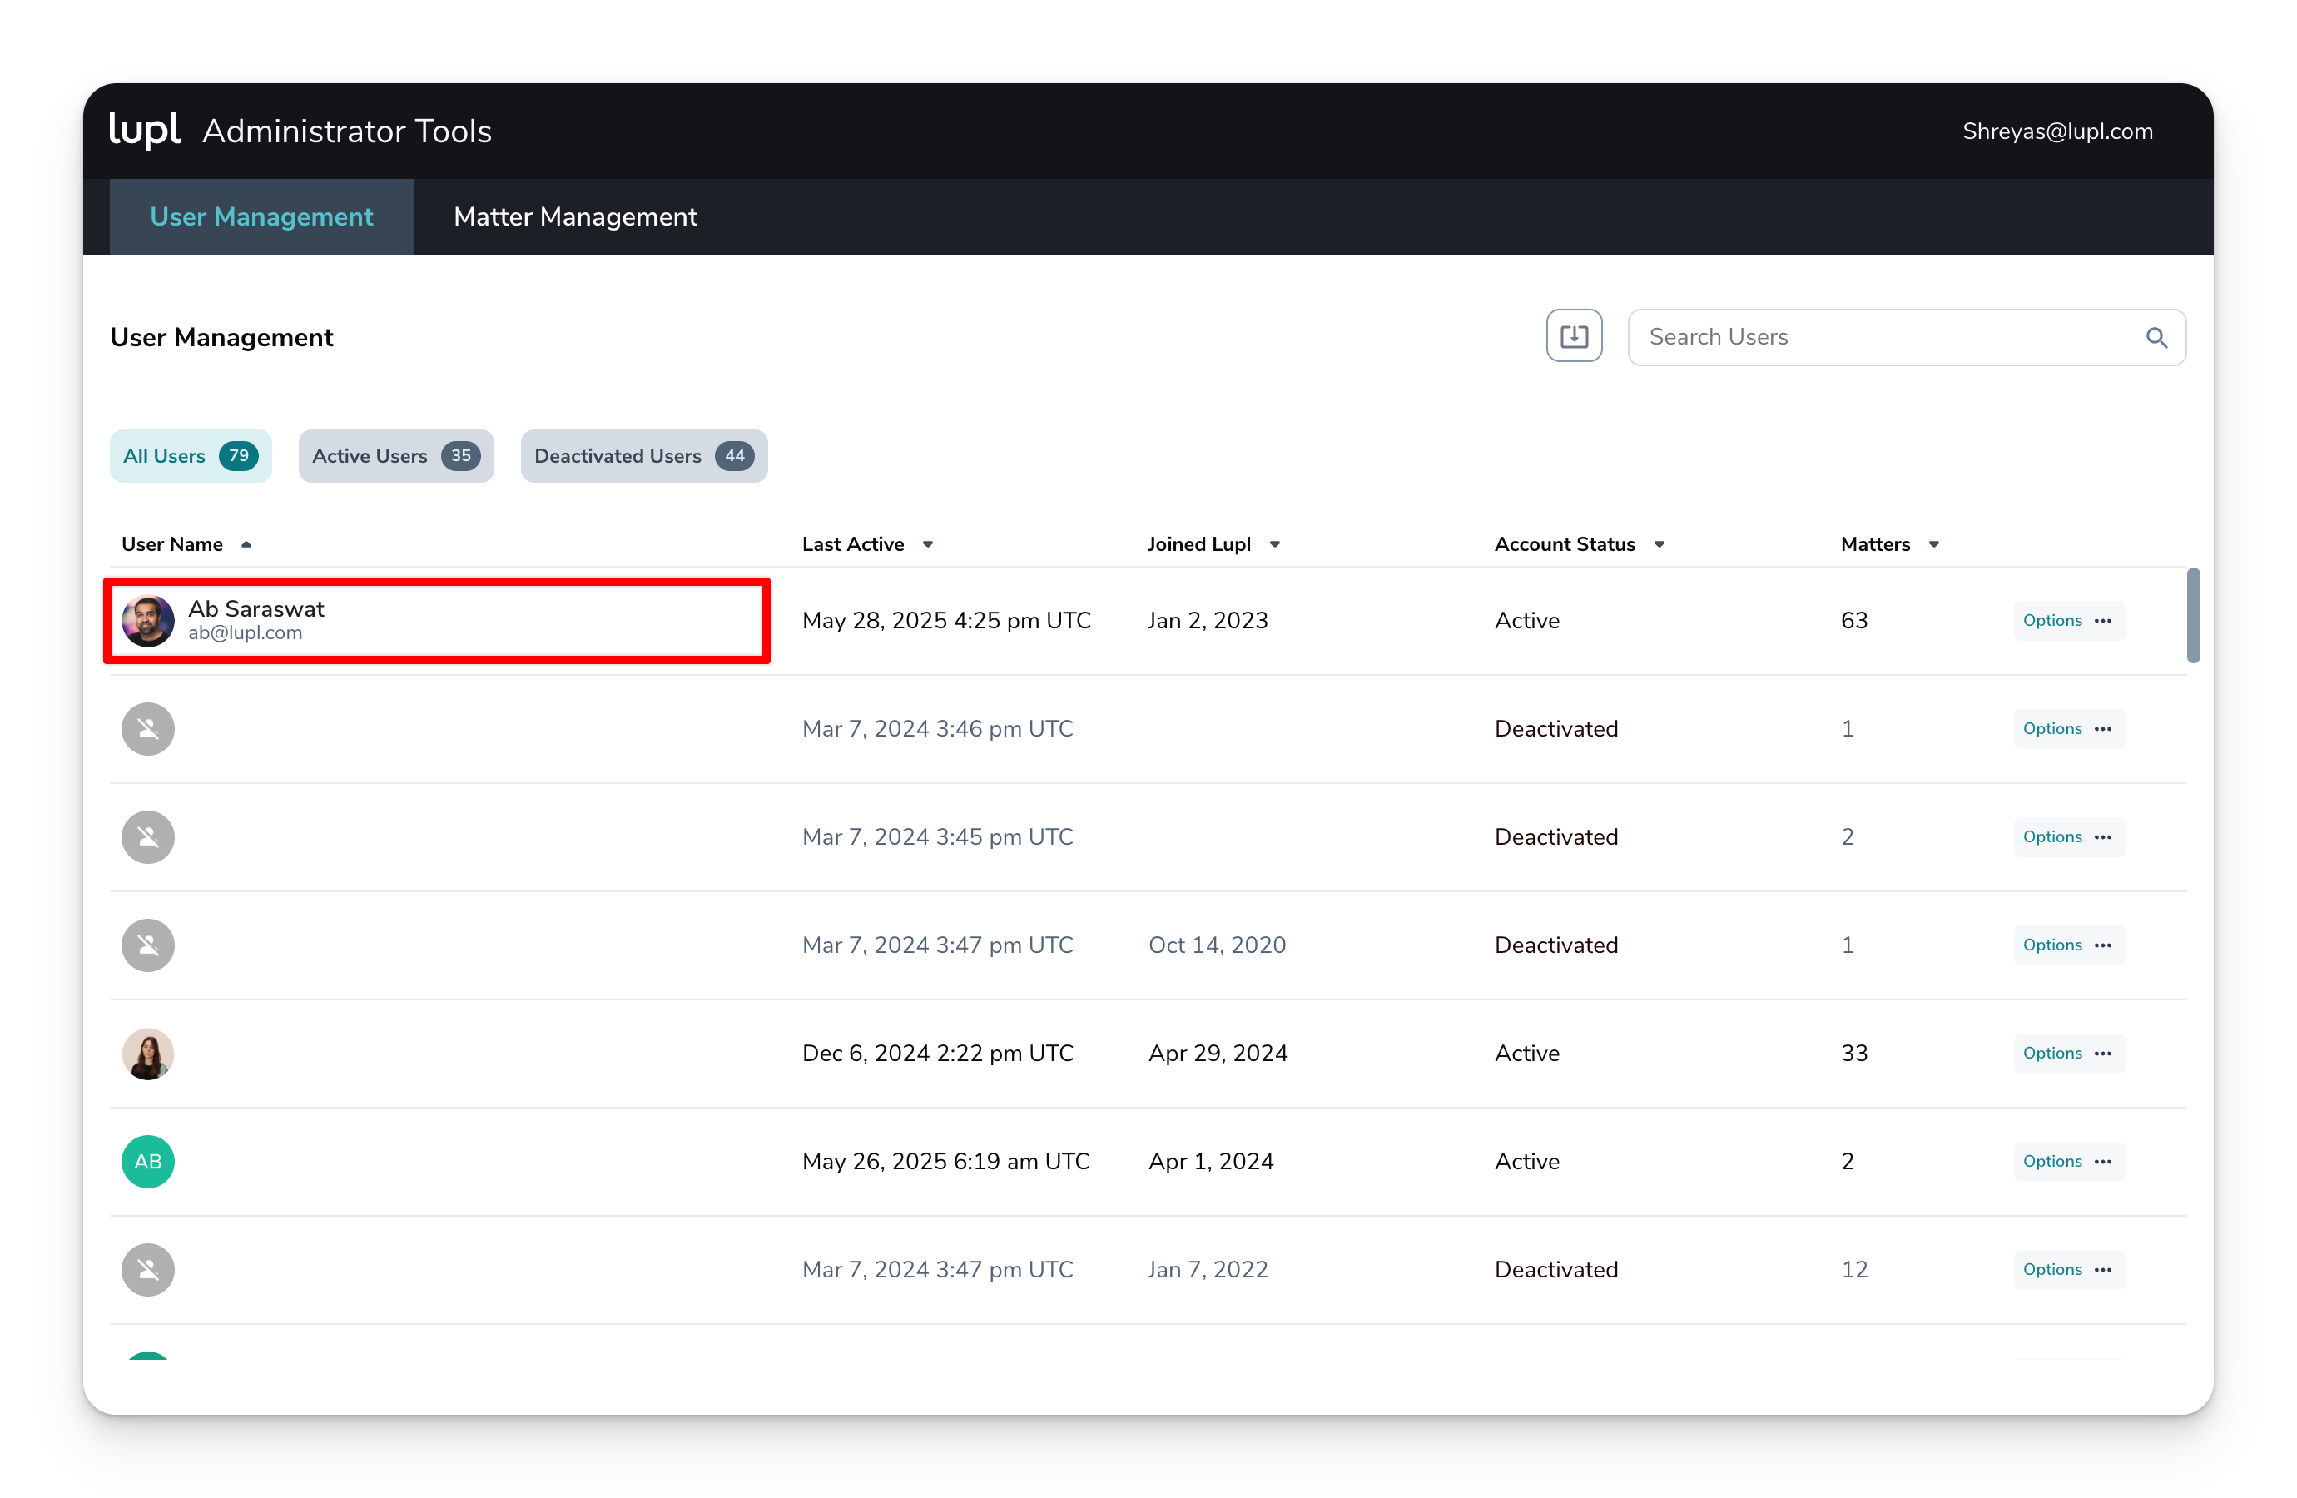Open Options for the 33 matters row
Viewport: 2297px width, 1498px height.
click(x=2067, y=1053)
